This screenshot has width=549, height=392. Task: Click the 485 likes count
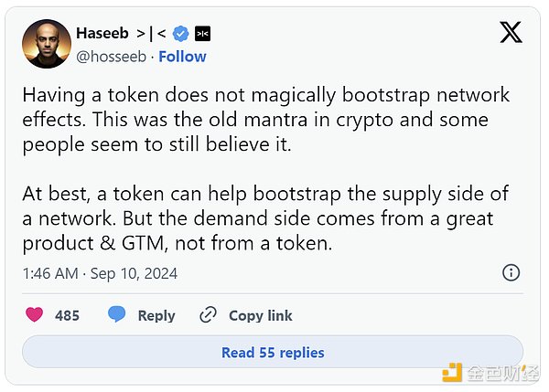[67, 315]
